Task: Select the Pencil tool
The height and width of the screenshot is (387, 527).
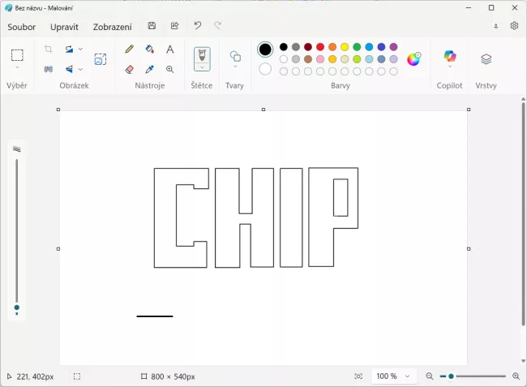Action: coord(130,49)
